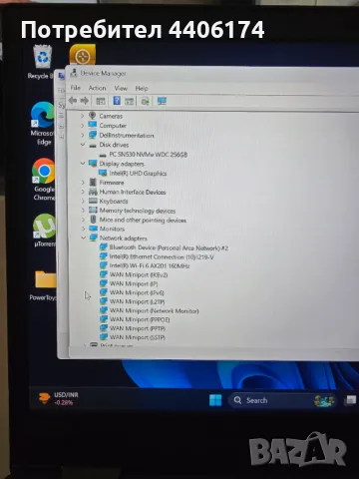Collapse the Disk drives category
The width and height of the screenshot is (359, 479).
point(83,145)
